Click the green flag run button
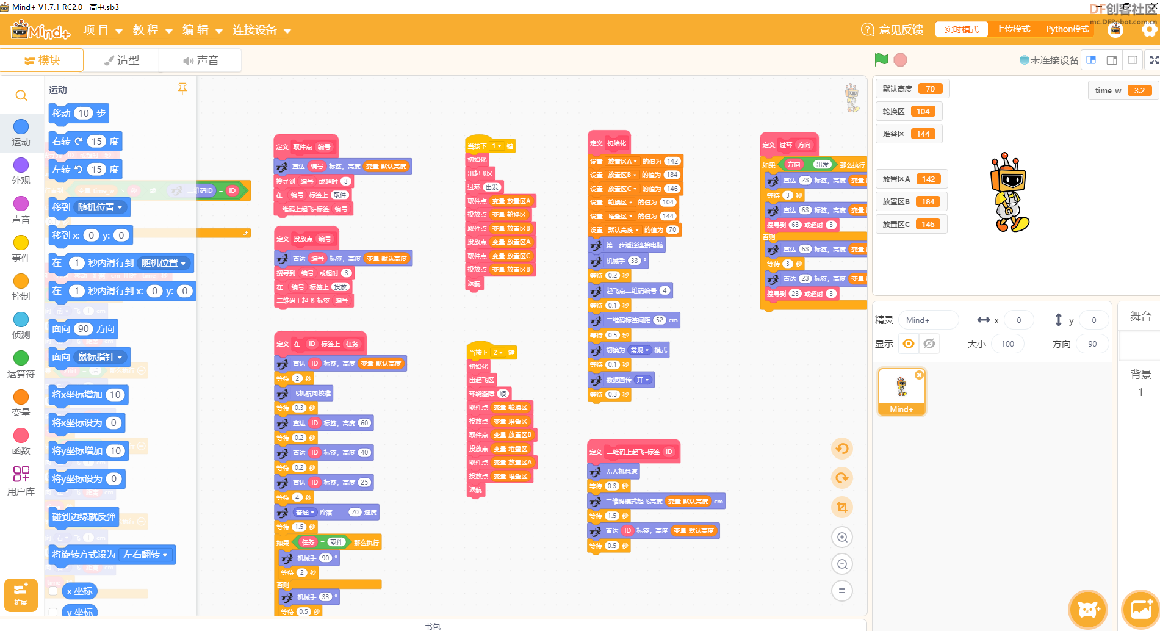Viewport: 1160px width, 631px height. 881,60
